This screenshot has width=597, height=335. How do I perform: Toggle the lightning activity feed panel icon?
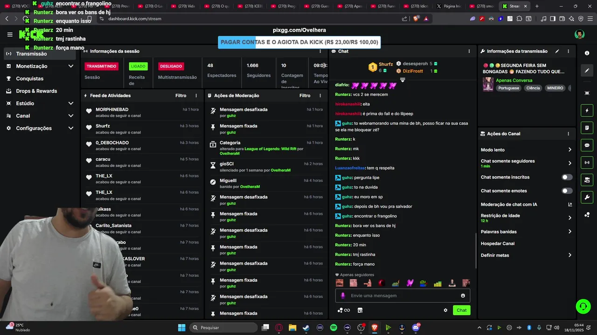click(587, 111)
